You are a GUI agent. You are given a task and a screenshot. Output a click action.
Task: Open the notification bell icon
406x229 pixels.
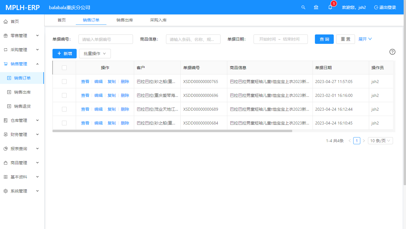[330, 7]
